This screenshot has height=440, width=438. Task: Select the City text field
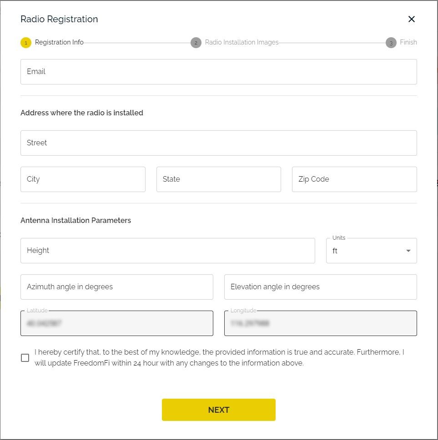83,179
